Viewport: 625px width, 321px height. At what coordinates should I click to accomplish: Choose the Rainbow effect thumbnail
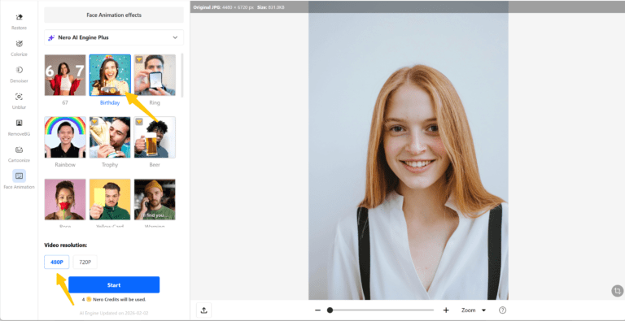65,137
